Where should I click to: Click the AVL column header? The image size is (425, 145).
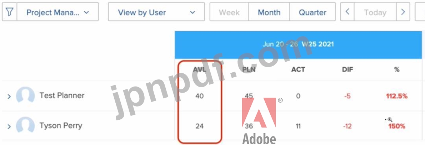(200, 69)
